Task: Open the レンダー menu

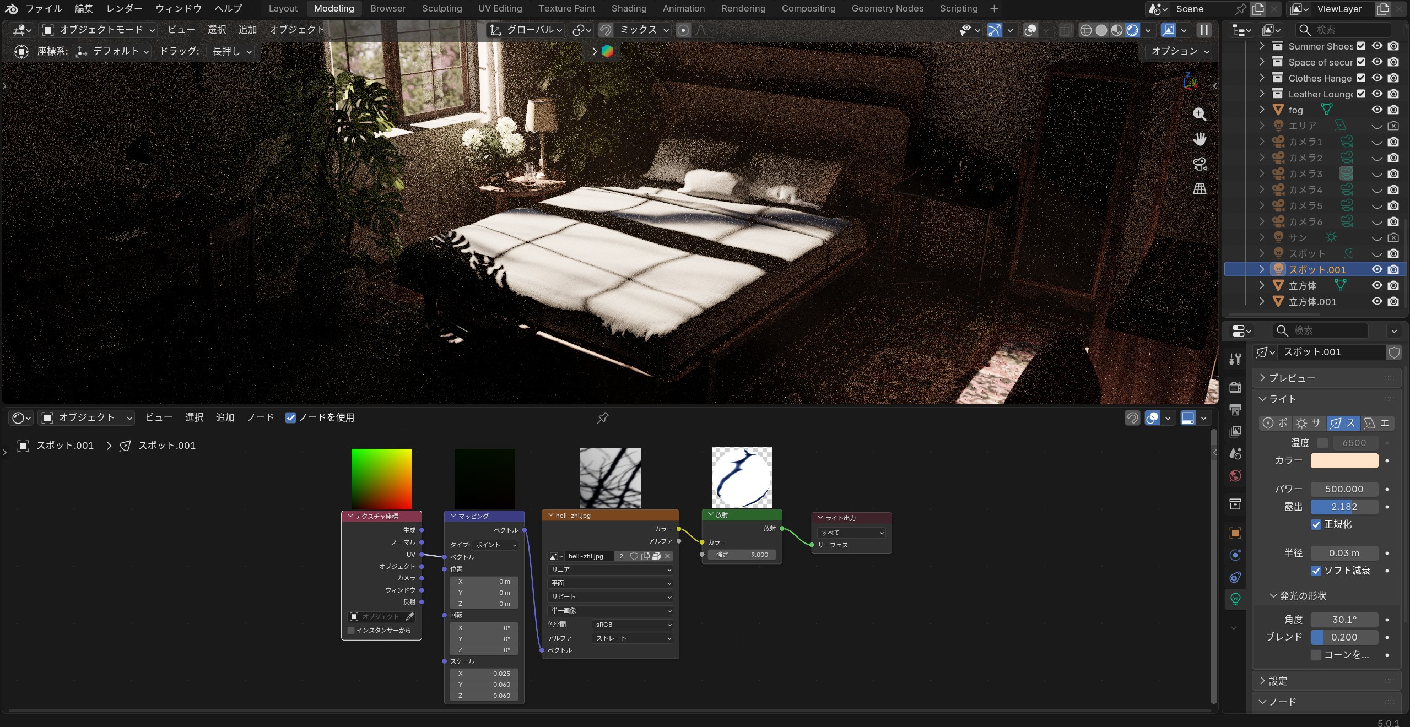Action: (124, 8)
